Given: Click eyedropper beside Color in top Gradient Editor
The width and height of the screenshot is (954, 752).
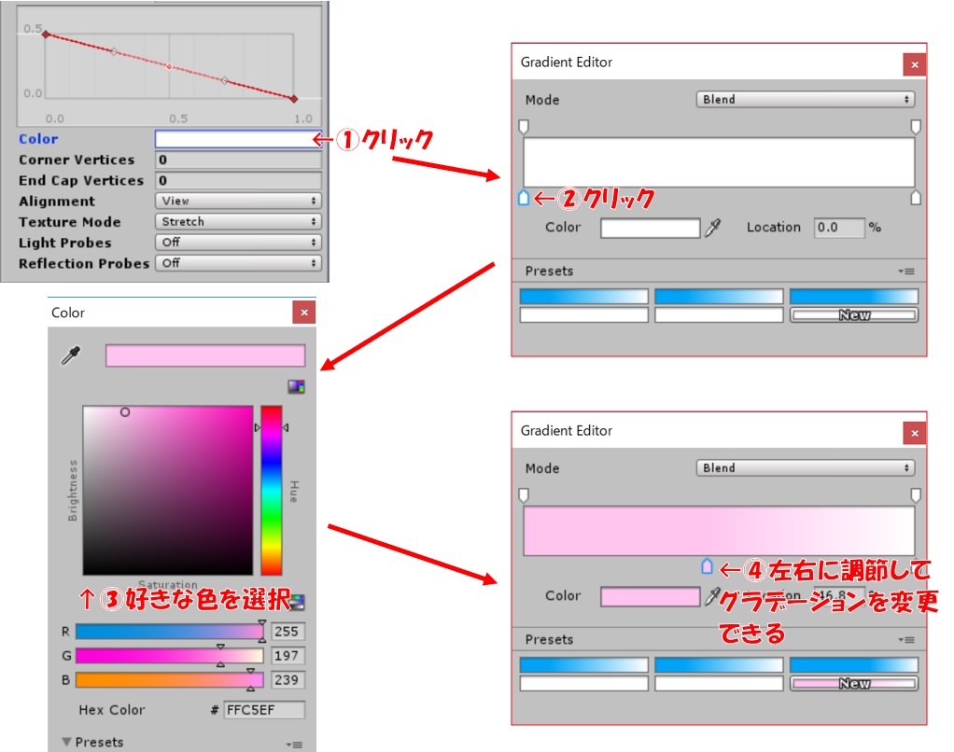Looking at the screenshot, I should point(713,228).
